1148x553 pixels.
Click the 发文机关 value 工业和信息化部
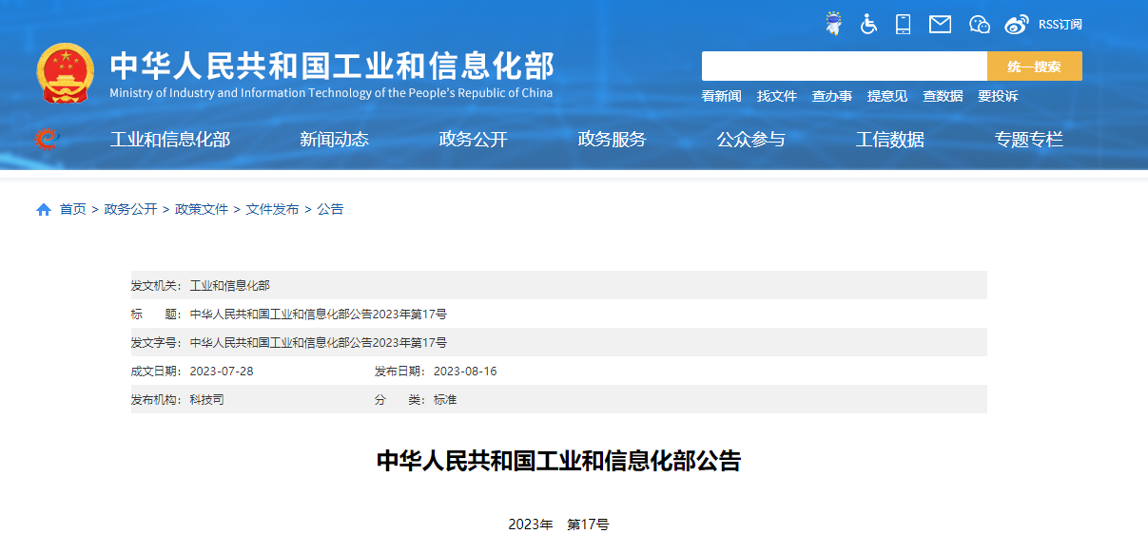click(x=229, y=285)
